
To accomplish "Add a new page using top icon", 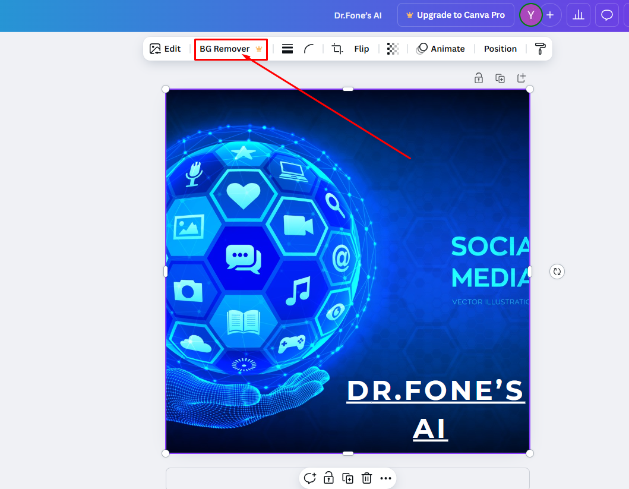I will coord(521,78).
